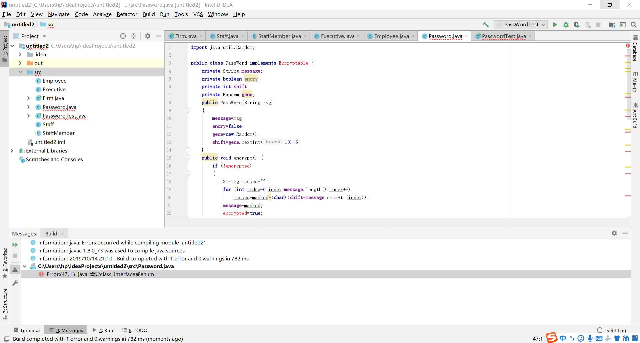Collapse the untitled2 project root node

[x=12, y=46]
